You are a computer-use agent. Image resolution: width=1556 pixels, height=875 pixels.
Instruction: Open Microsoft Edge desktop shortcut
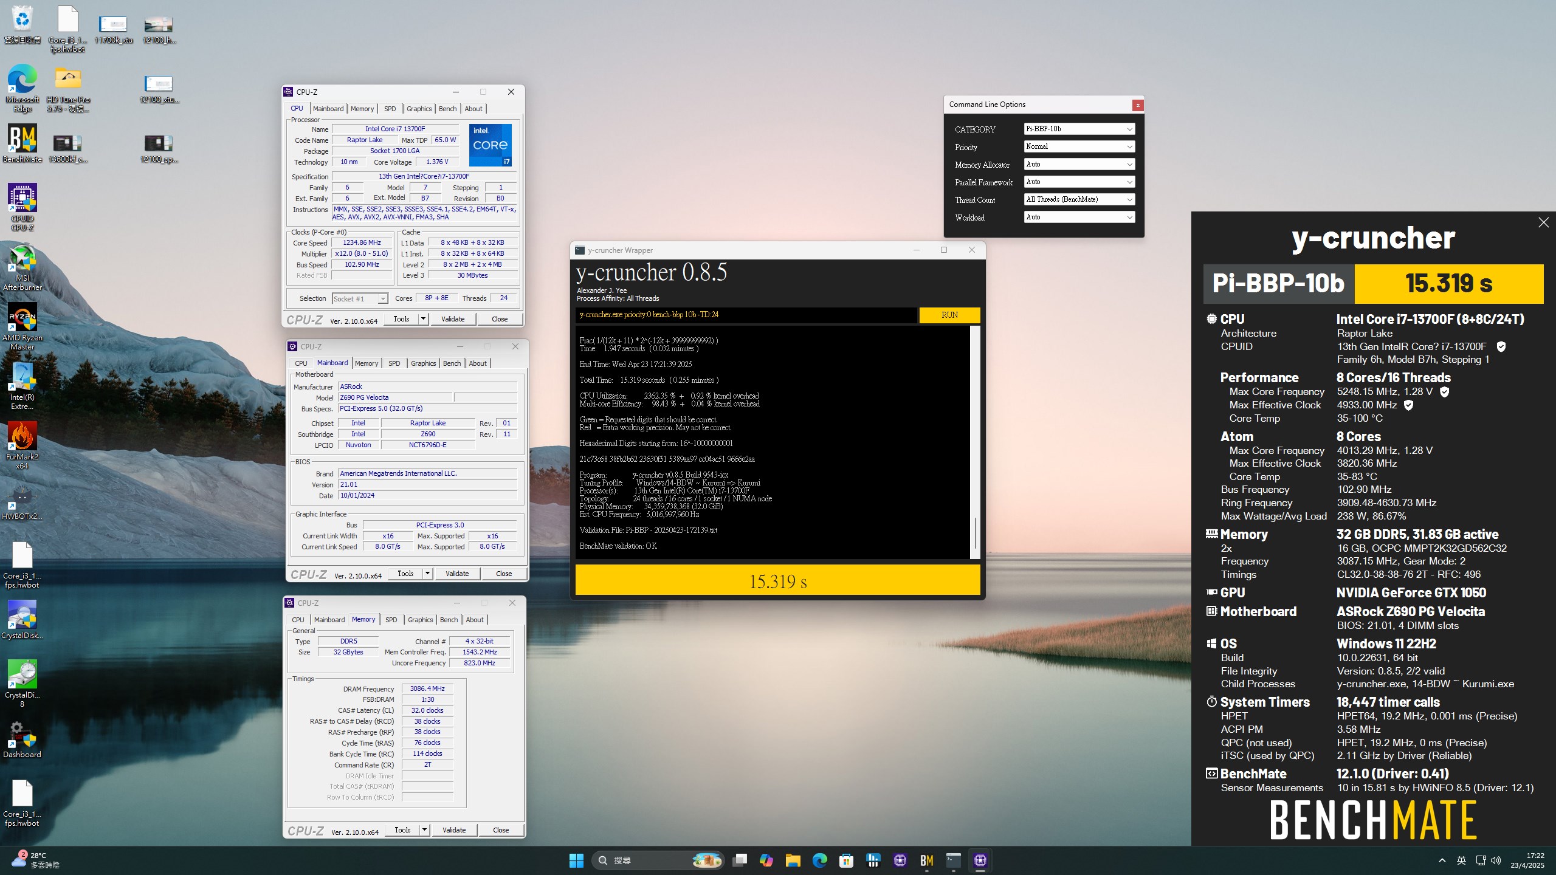coord(22,88)
